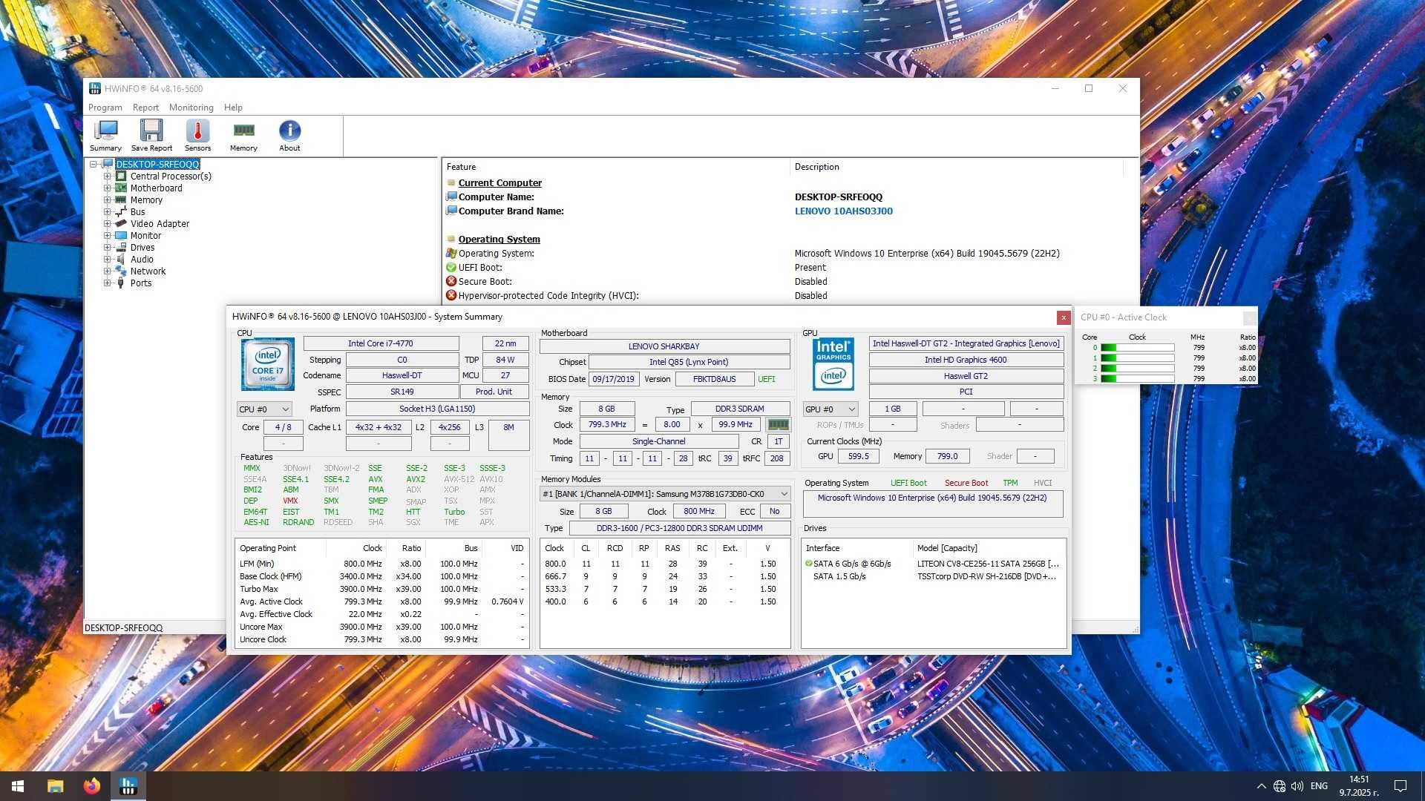Click the HVCI red cross icon

tap(451, 296)
